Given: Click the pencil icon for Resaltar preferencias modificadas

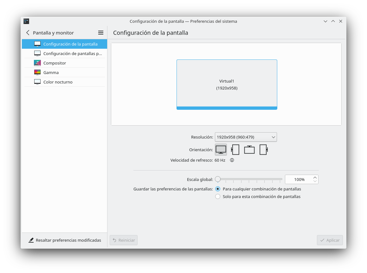Looking at the screenshot, I should coord(31,240).
